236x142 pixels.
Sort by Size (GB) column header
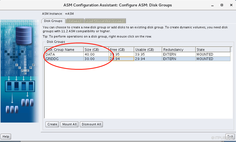[96, 49]
